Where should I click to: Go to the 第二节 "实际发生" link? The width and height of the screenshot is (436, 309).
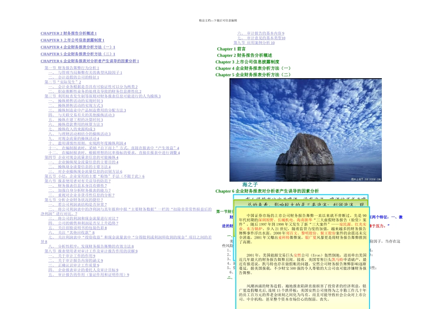tap(62, 82)
